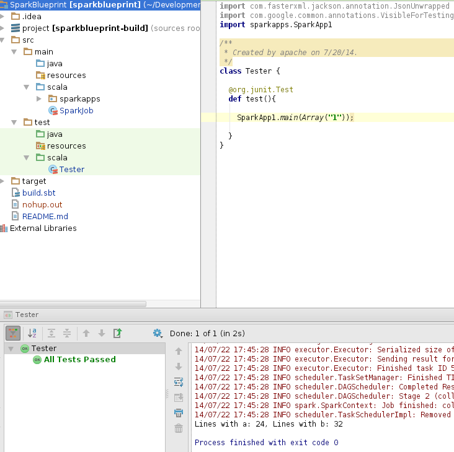Print the console output
The image size is (454, 452).
click(179, 413)
